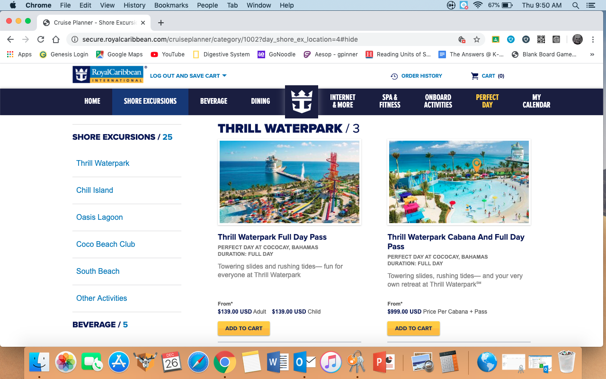The image size is (606, 379).
Task: Click the Cabana pool photo thumbnail
Action: (459, 182)
